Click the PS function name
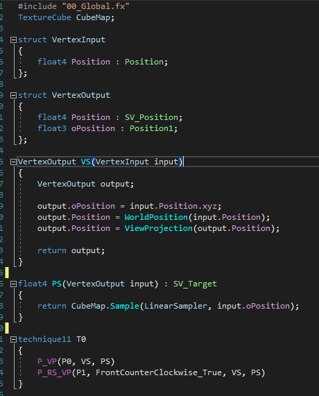The height and width of the screenshot is (396, 319). pos(57,284)
